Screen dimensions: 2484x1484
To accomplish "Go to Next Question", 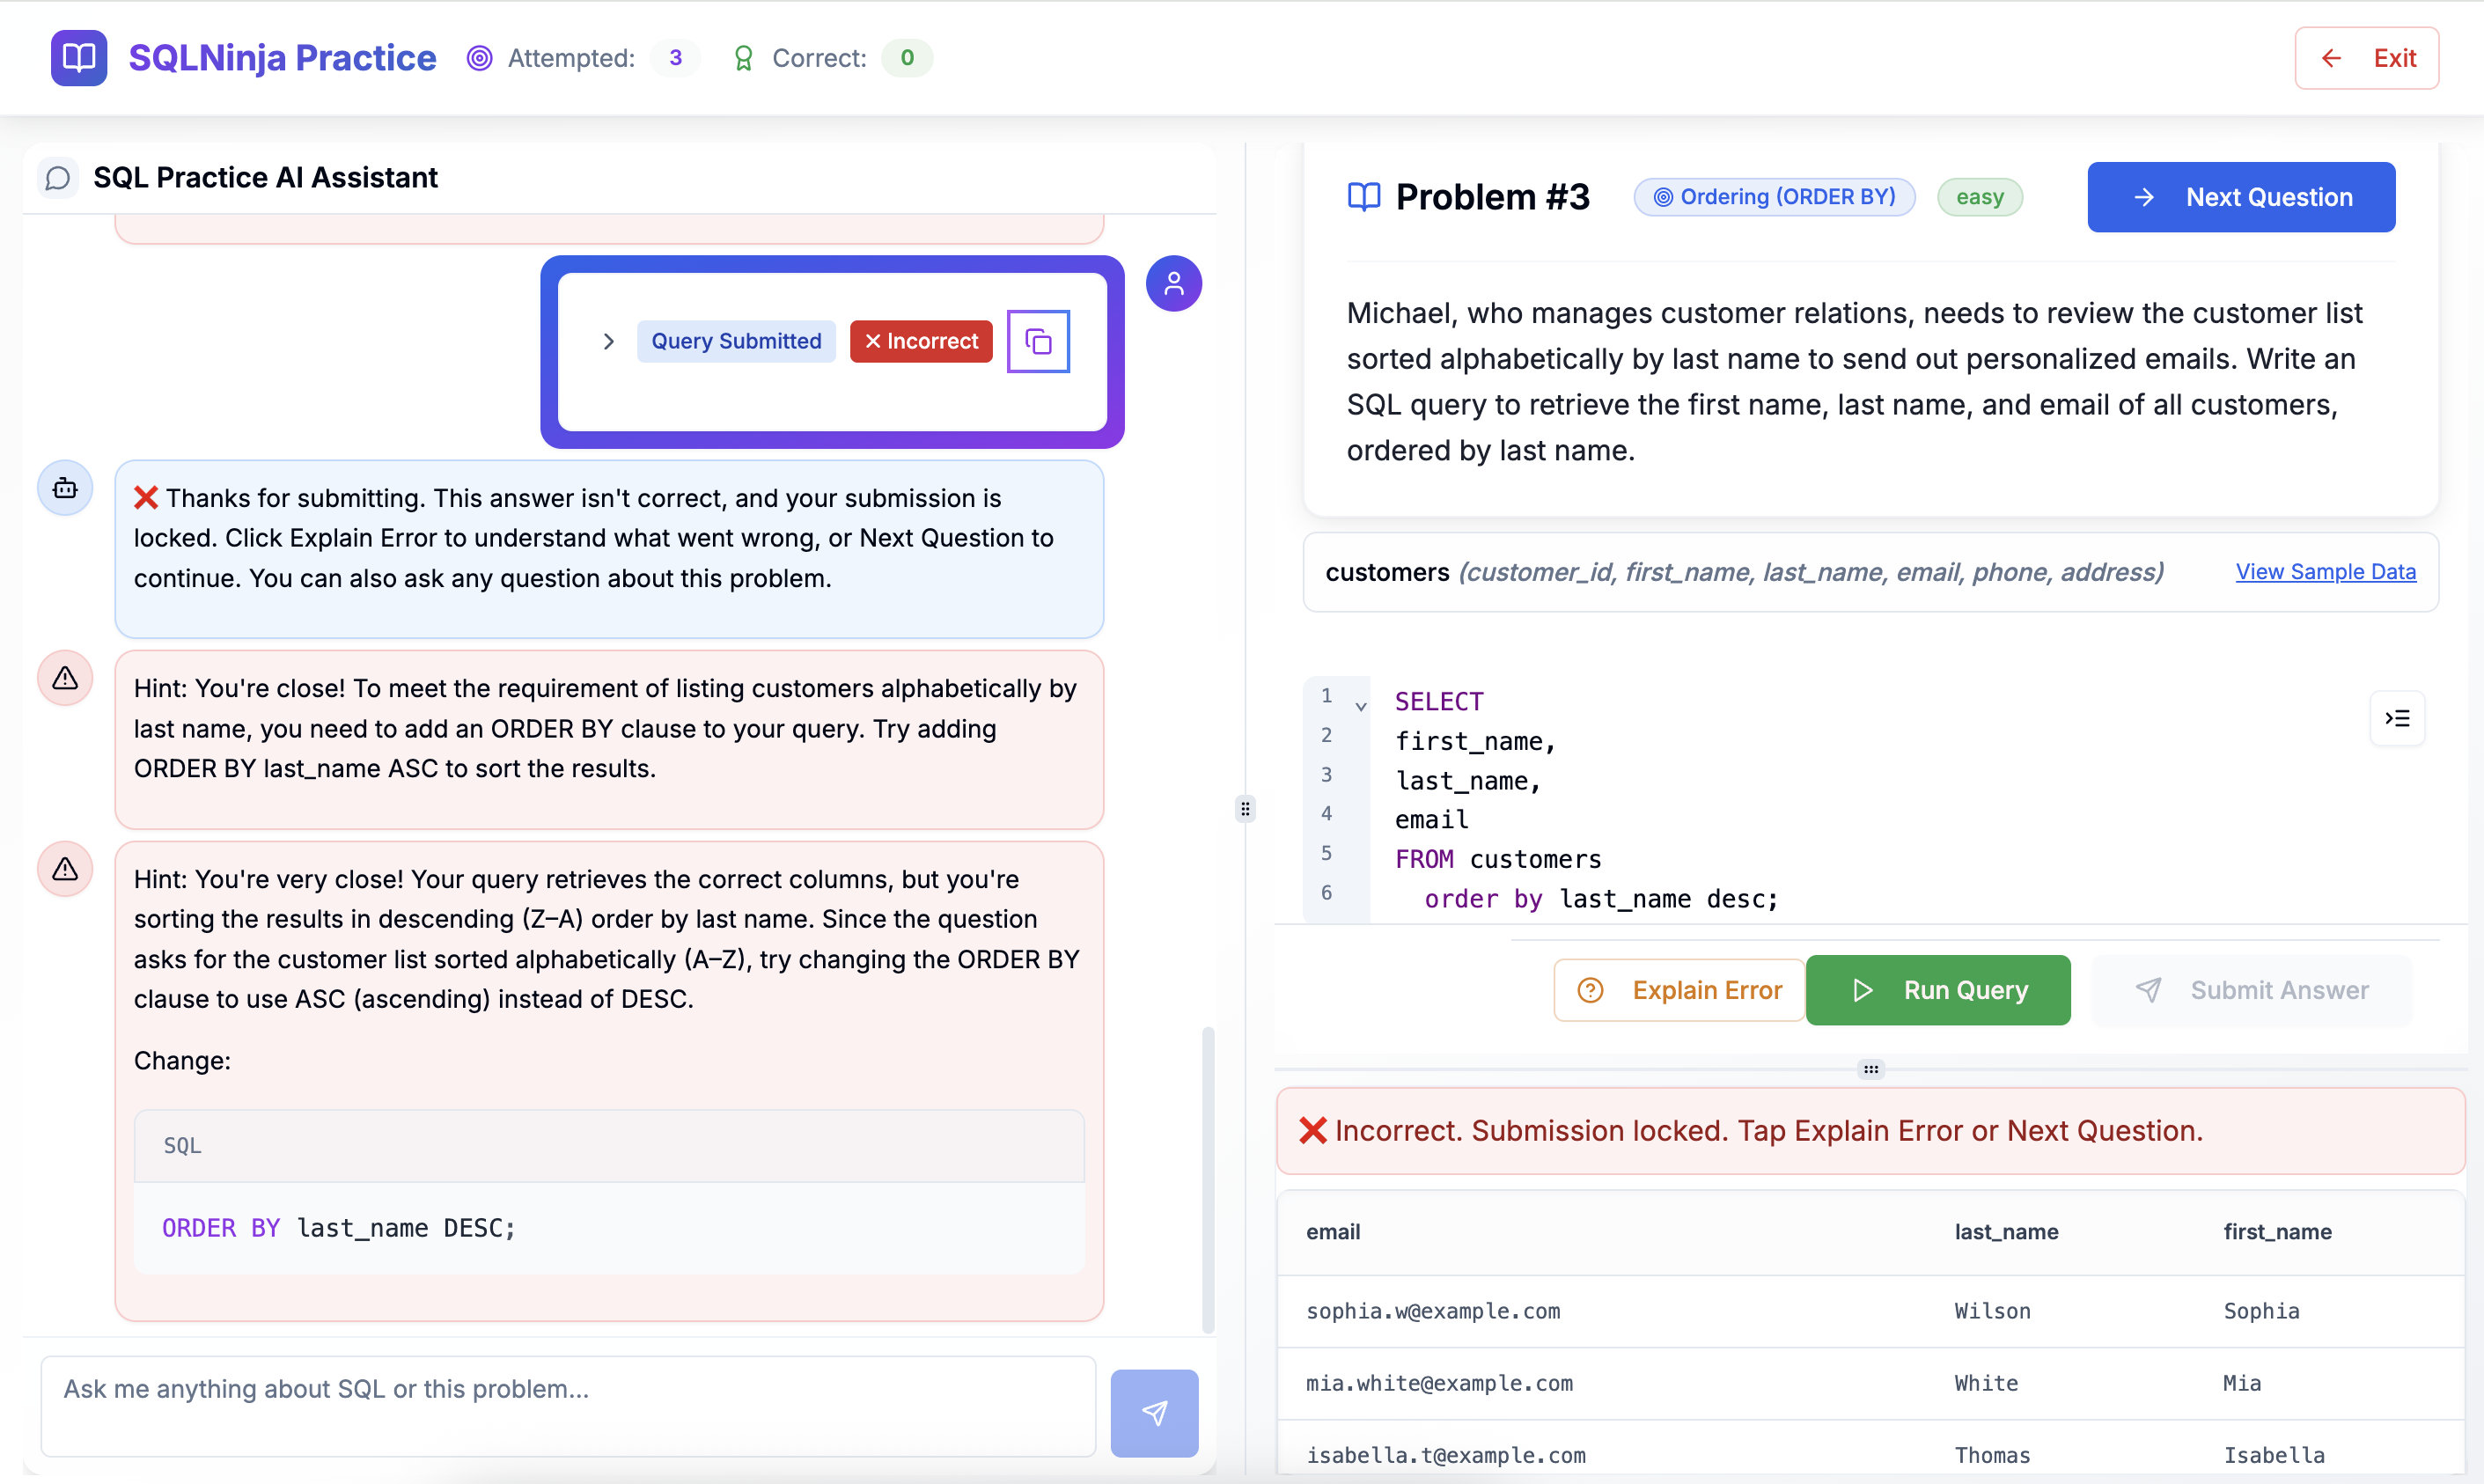I will point(2240,197).
